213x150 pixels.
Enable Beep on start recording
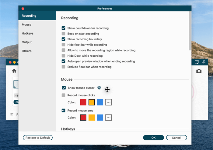click(x=64, y=34)
